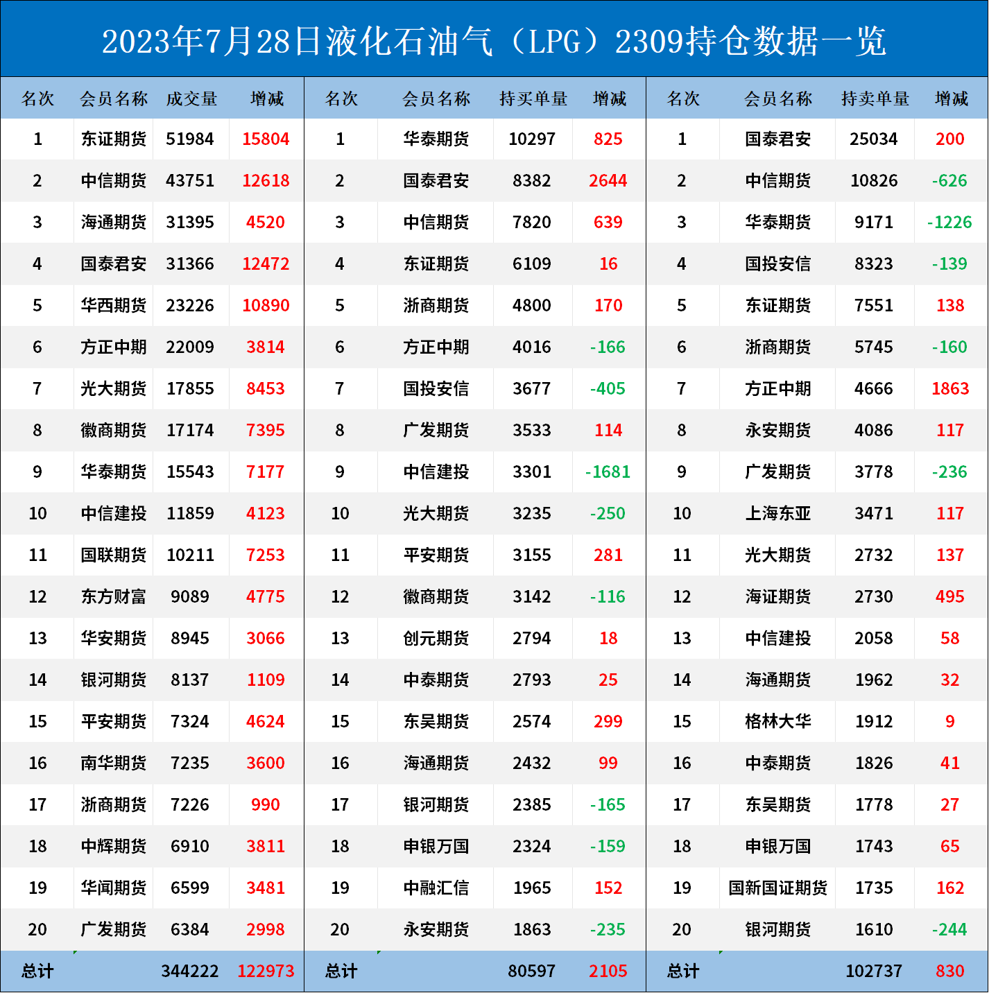Click the red value 12472

(x=266, y=264)
